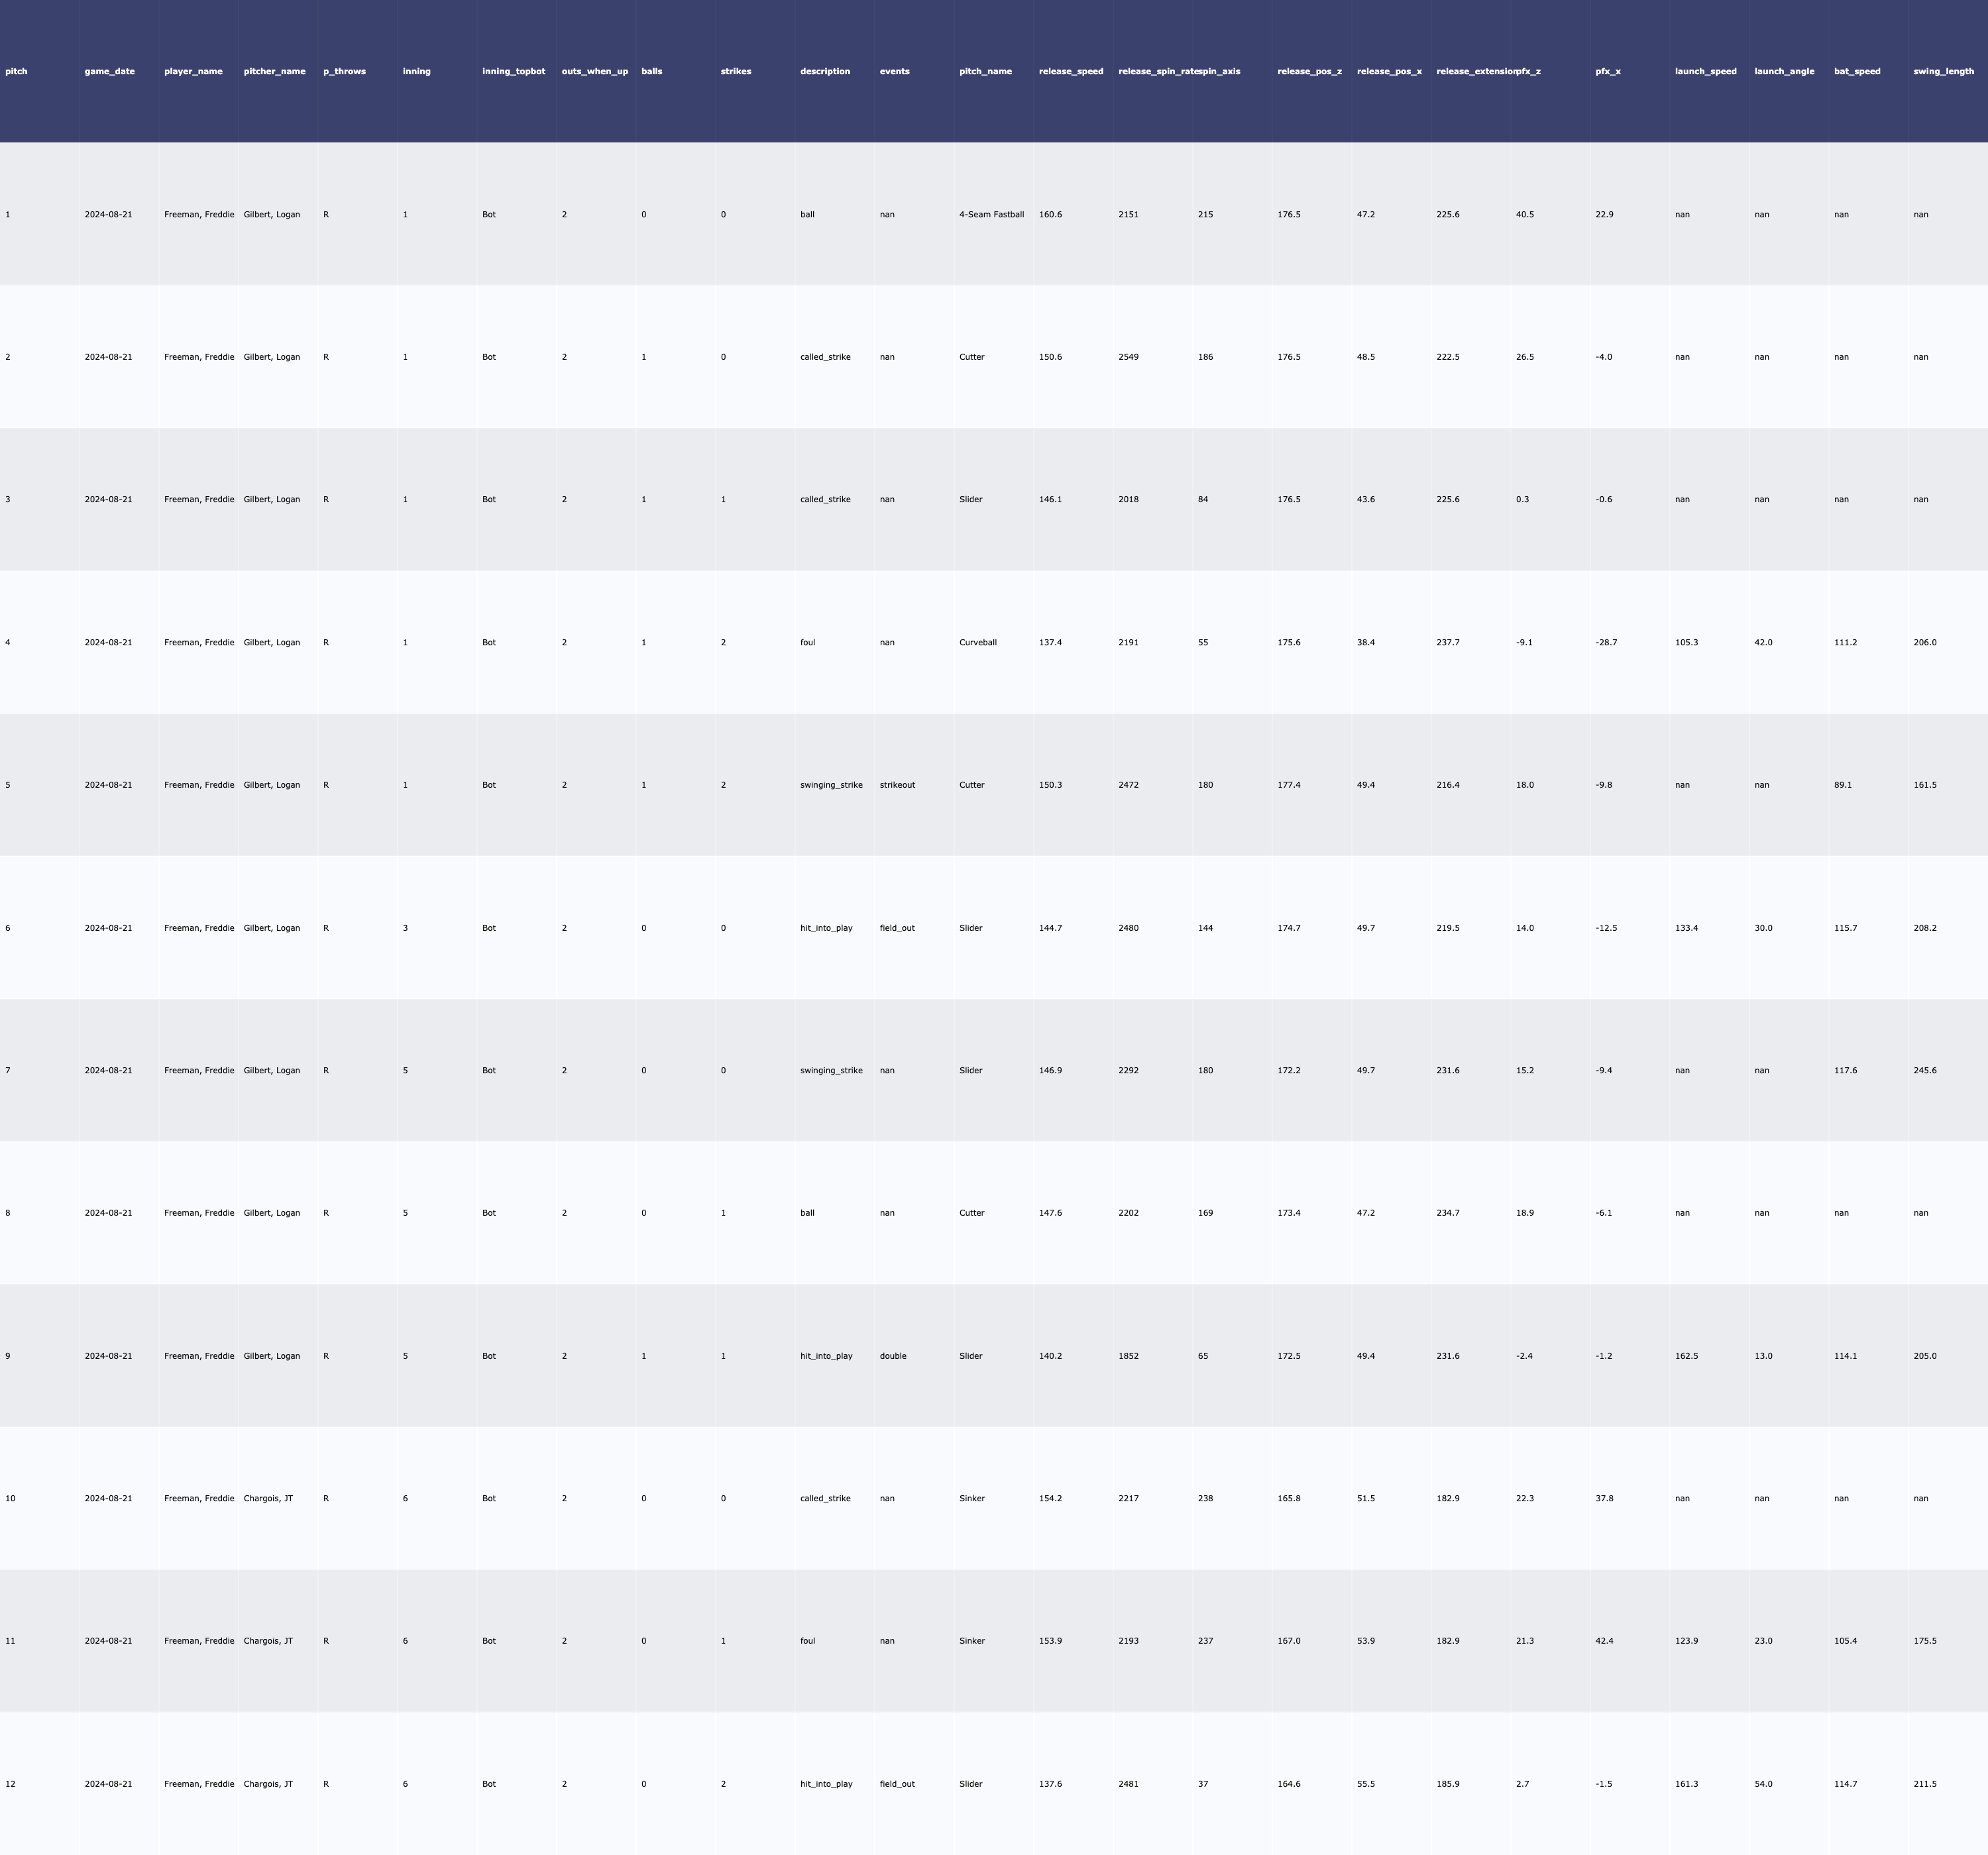Image resolution: width=1988 pixels, height=1855 pixels.
Task: Click release speed value 160.6
Action: [x=1050, y=214]
